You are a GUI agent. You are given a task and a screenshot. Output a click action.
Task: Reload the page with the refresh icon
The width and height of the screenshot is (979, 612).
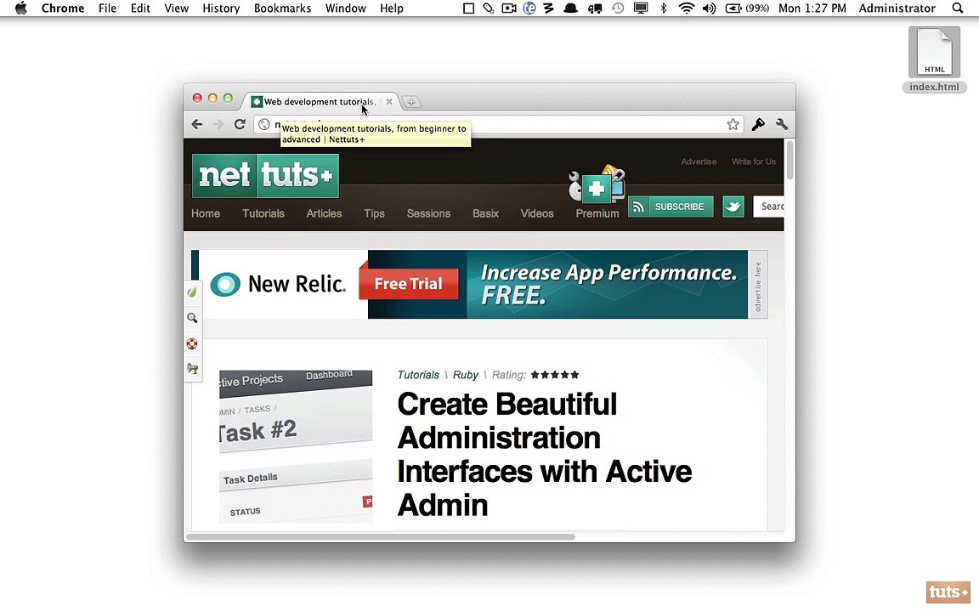pyautogui.click(x=240, y=124)
